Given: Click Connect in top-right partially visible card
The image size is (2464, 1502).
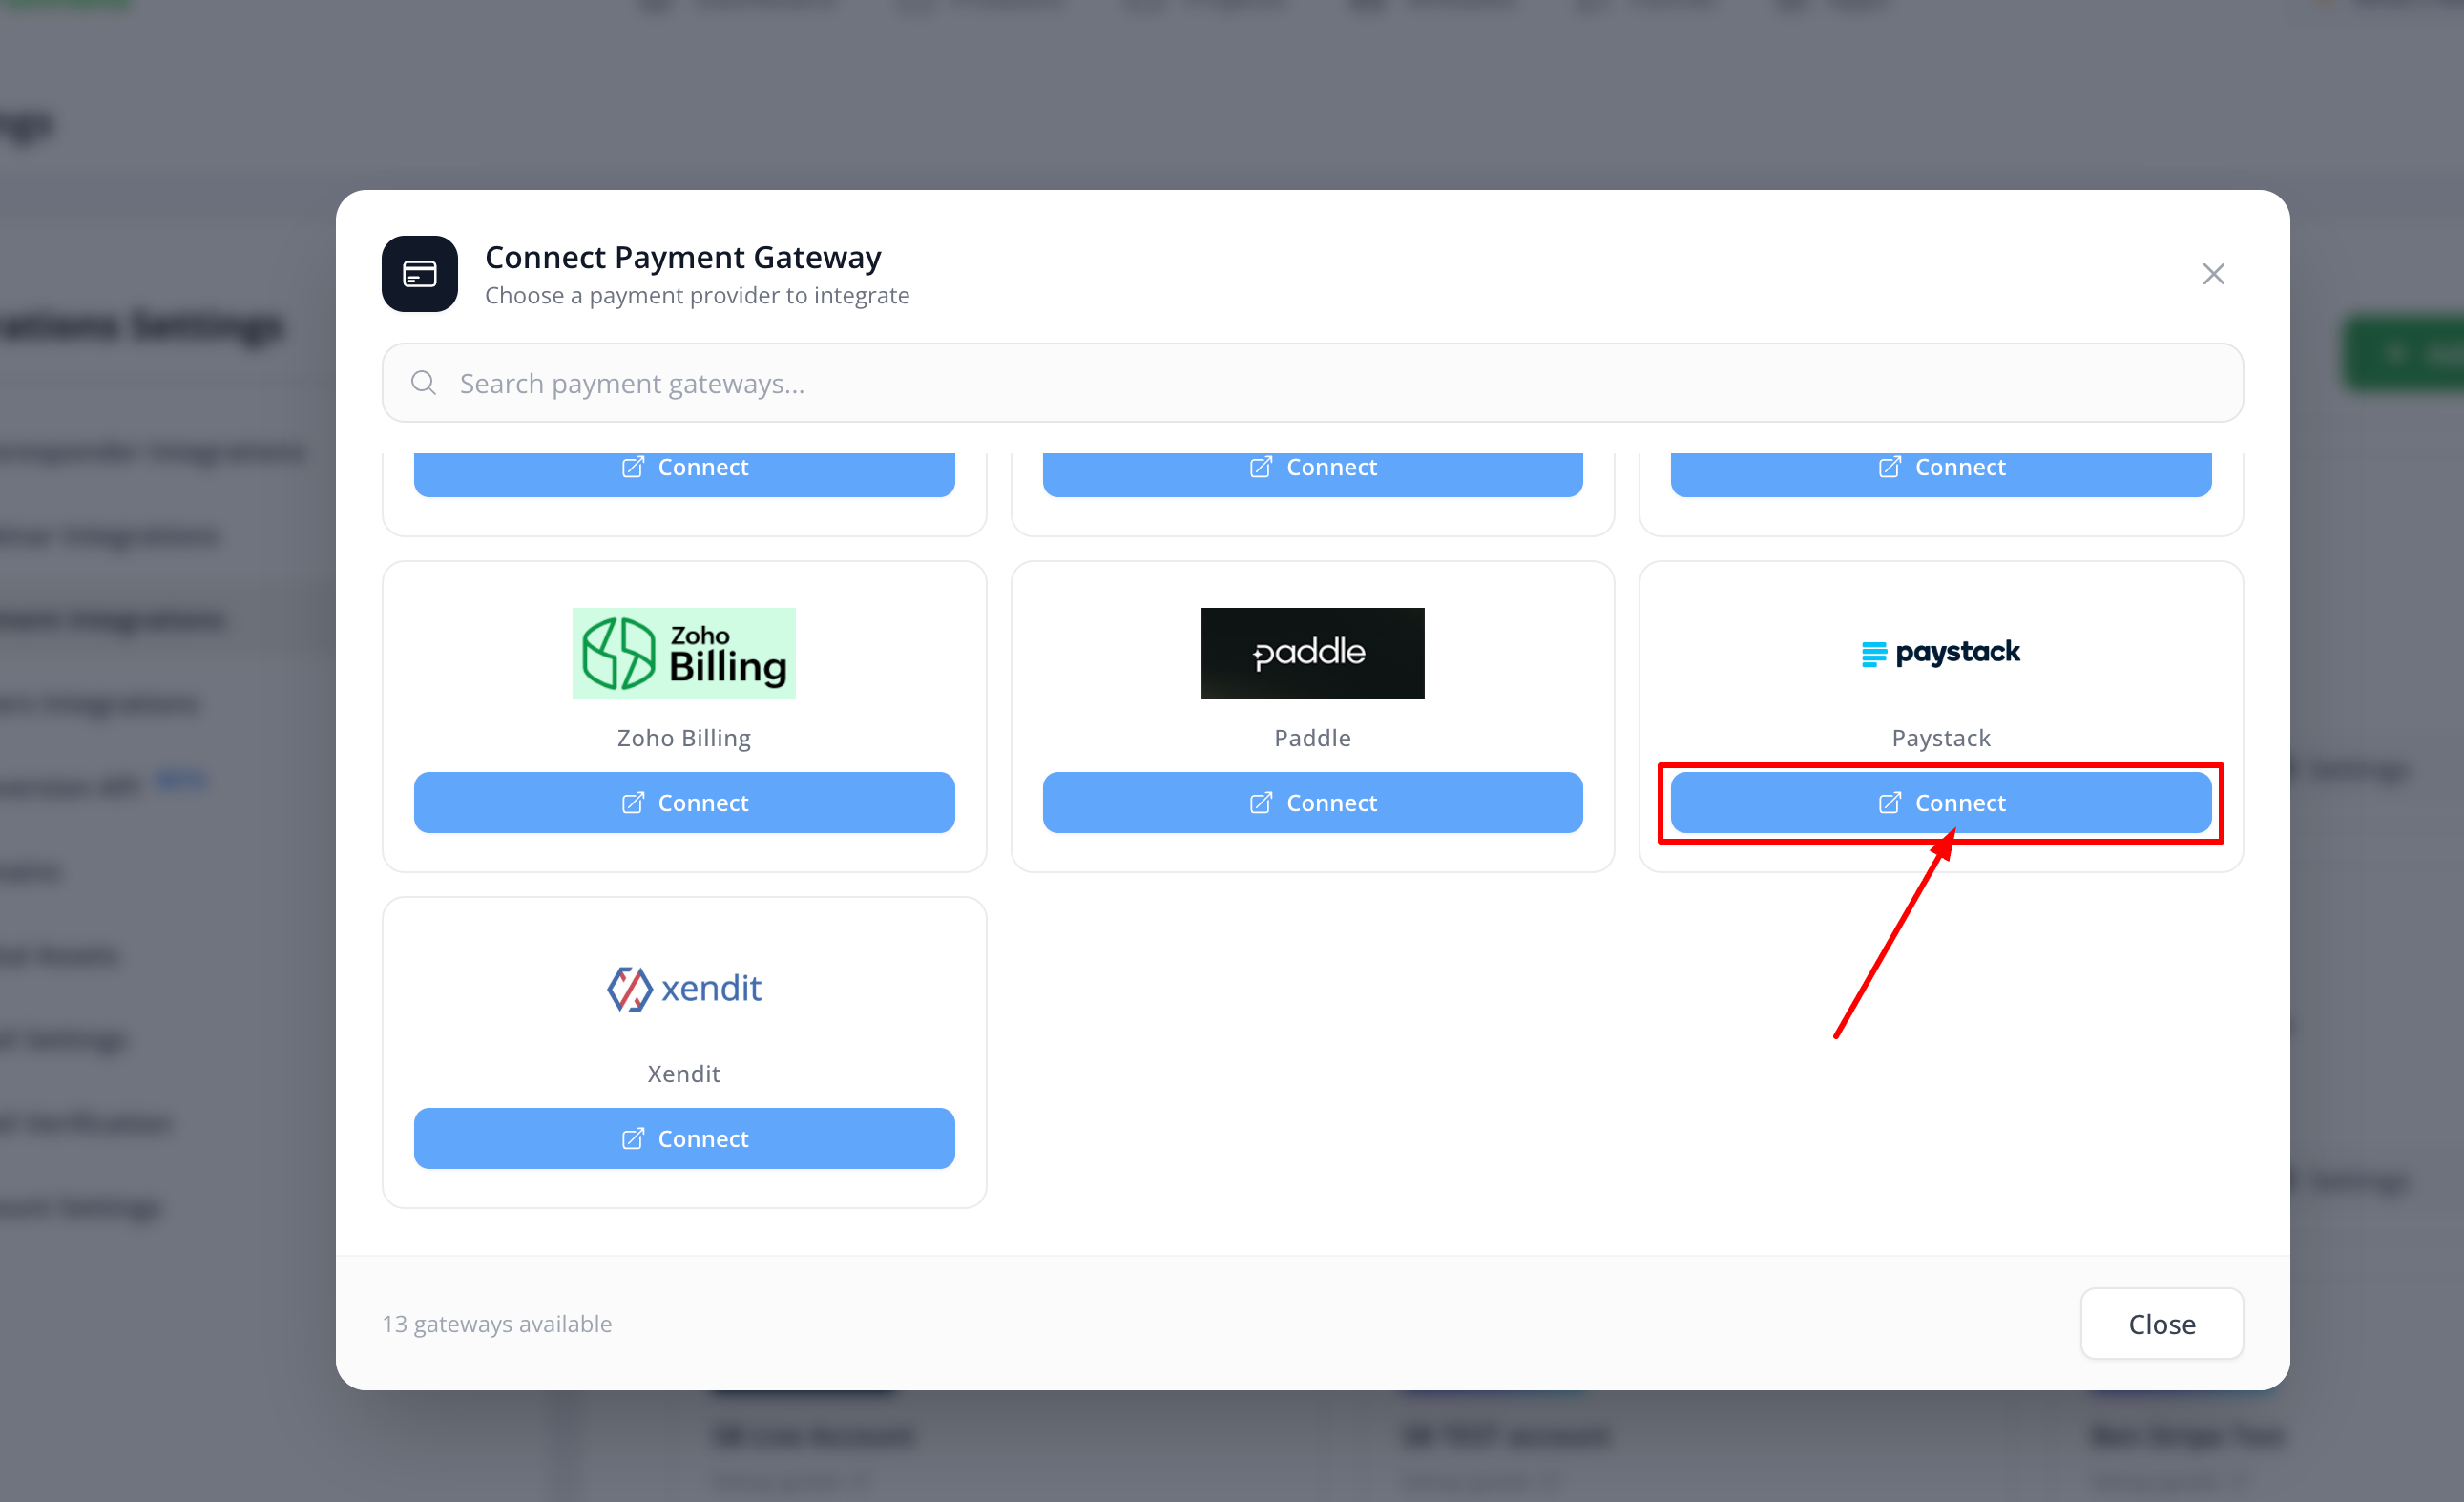Looking at the screenshot, I should pos(1940,470).
